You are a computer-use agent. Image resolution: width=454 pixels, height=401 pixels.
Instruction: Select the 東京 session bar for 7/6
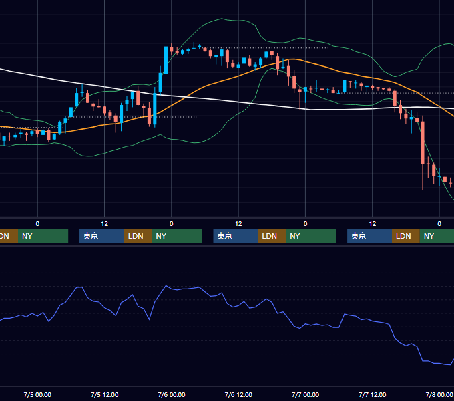pyautogui.click(x=236, y=236)
